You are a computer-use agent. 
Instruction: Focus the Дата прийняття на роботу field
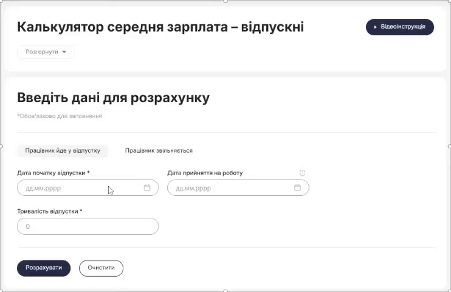(x=238, y=188)
